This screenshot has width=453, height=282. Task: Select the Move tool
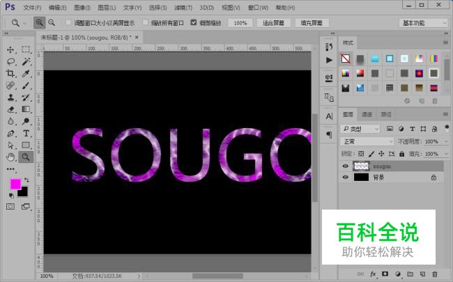click(x=10, y=49)
